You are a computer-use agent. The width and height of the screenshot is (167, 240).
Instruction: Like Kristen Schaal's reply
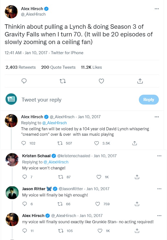click(99, 177)
